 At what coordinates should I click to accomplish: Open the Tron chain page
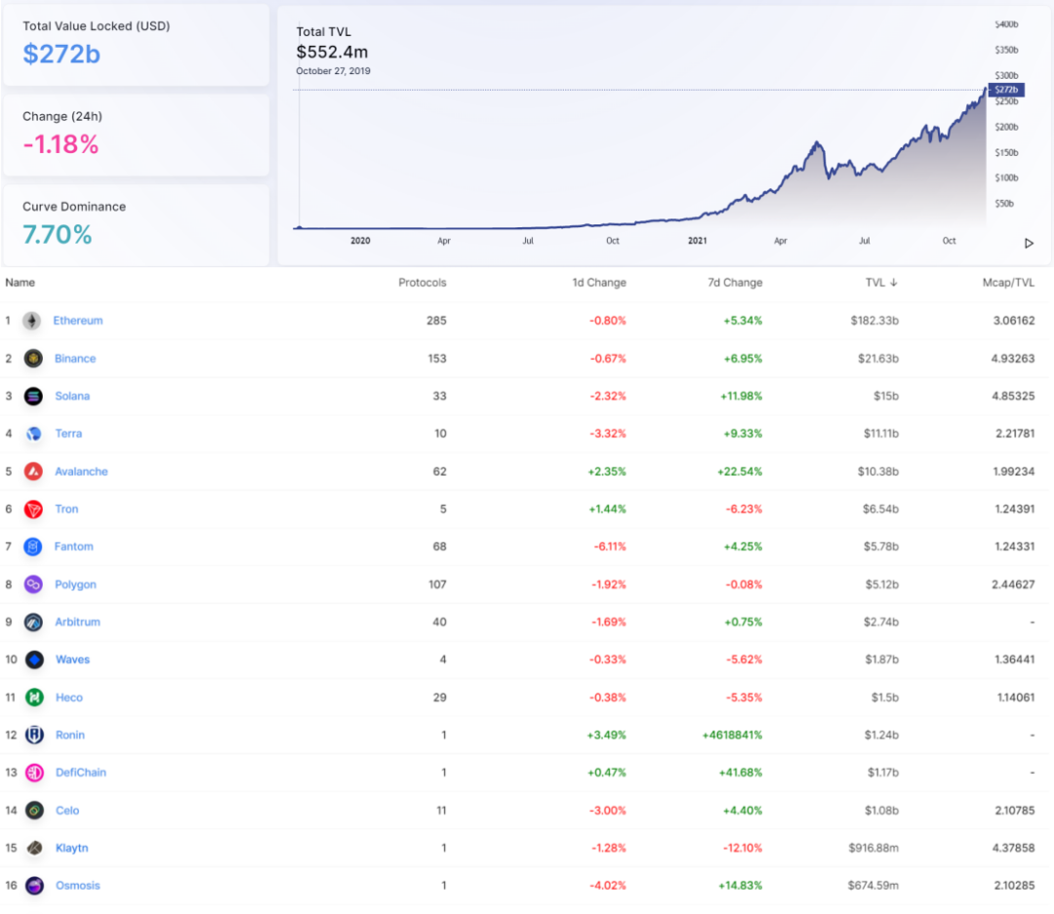[66, 509]
